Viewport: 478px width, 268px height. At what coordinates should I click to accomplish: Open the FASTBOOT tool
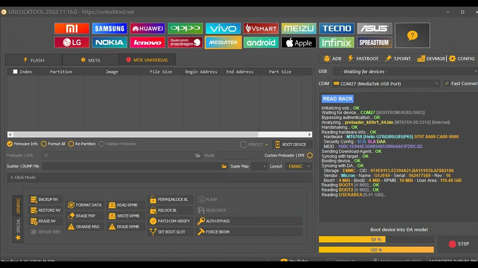pos(363,58)
